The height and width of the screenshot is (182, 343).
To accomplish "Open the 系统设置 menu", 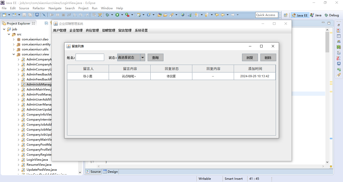I will tap(141, 31).
